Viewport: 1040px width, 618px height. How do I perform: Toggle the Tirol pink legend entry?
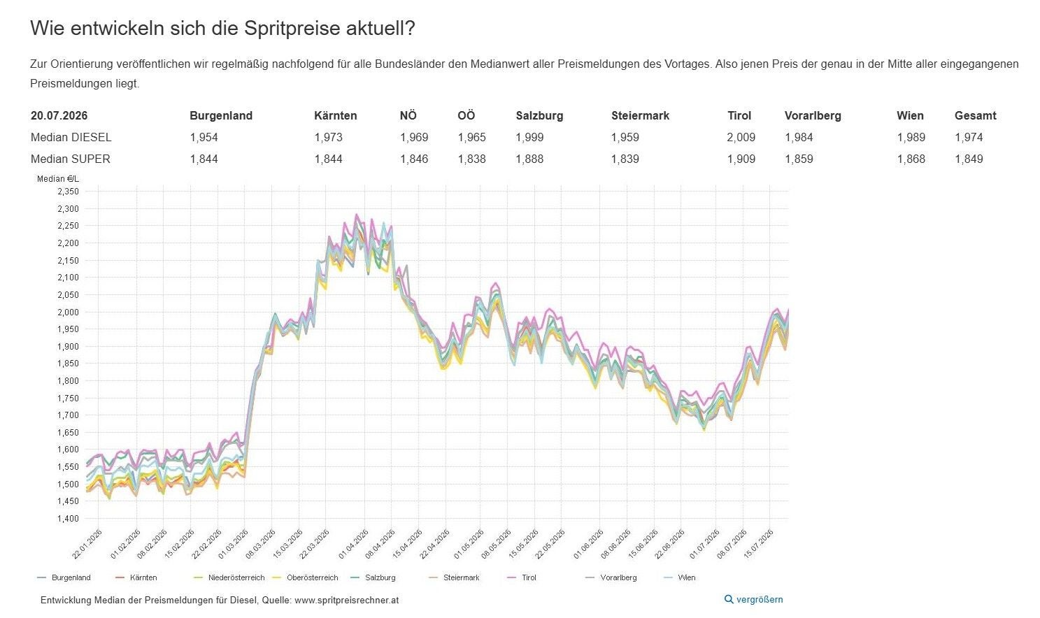point(521,577)
